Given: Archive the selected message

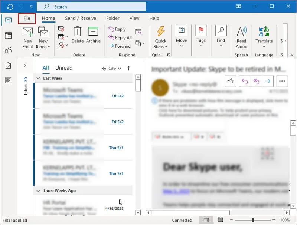Looking at the screenshot, I should click(93, 35).
